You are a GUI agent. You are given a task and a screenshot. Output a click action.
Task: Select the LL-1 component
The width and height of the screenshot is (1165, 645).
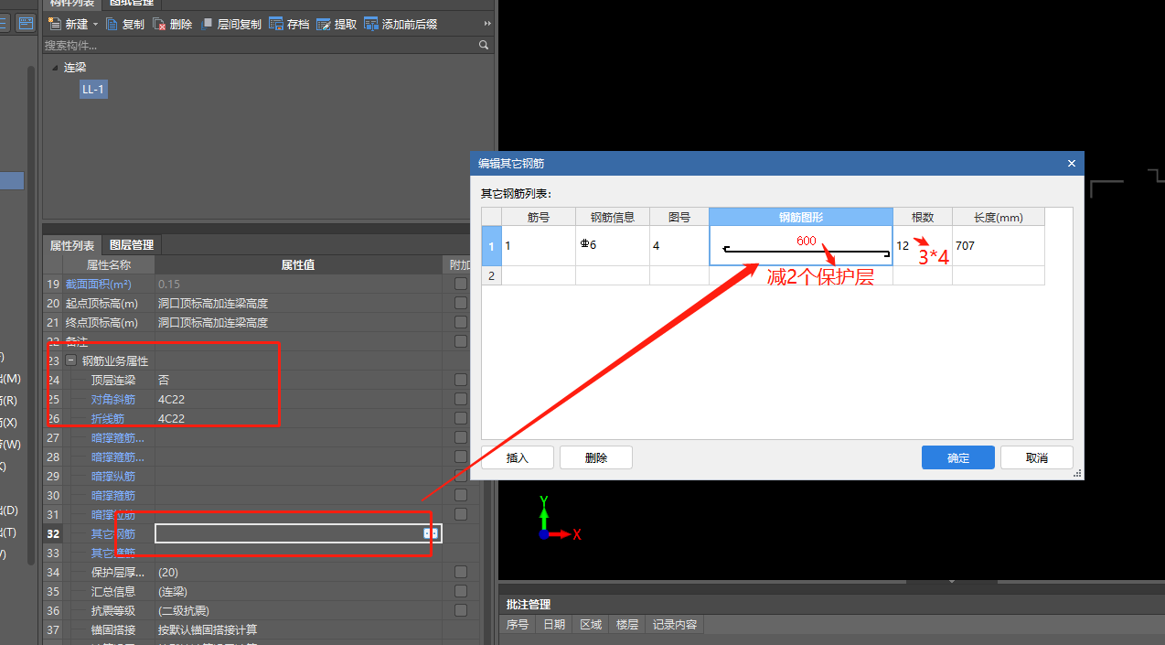point(93,89)
